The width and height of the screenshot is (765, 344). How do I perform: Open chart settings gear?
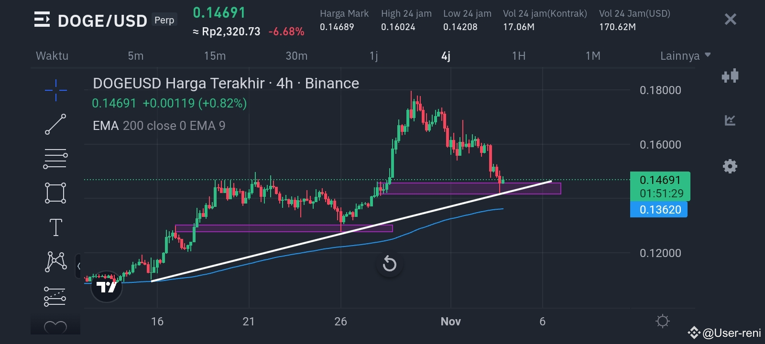coord(730,166)
